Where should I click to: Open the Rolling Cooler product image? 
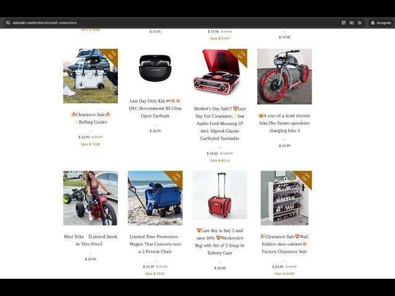click(91, 76)
